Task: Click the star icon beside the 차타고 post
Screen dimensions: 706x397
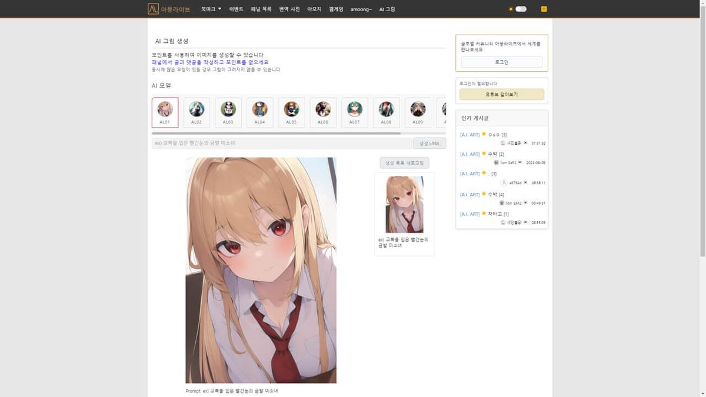Action: 484,213
